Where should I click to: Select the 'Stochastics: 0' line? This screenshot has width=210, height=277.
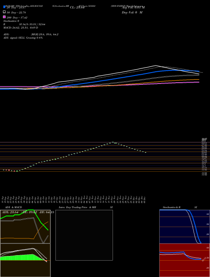(11, 21)
